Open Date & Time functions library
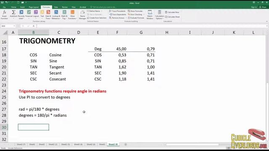 pos(48,15)
